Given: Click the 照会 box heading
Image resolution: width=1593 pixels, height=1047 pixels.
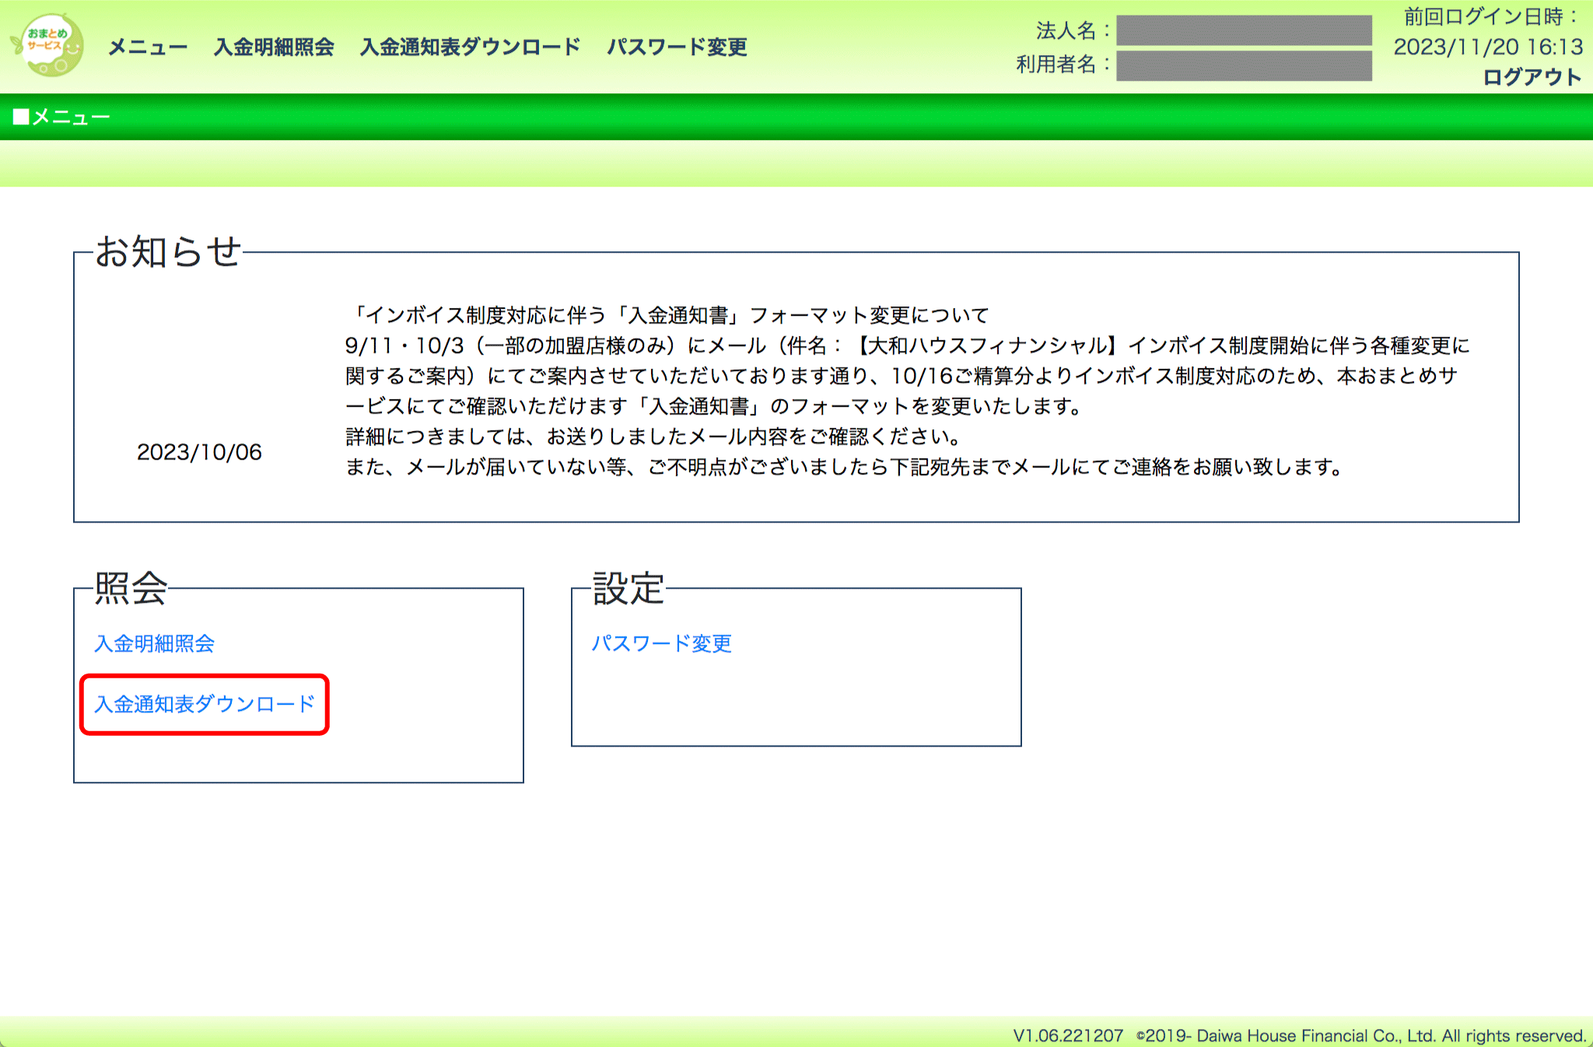Looking at the screenshot, I should point(129,591).
